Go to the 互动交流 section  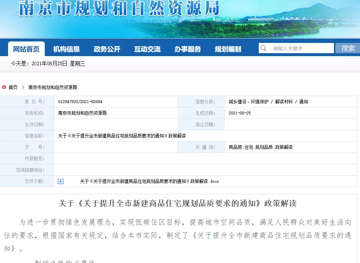click(147, 49)
